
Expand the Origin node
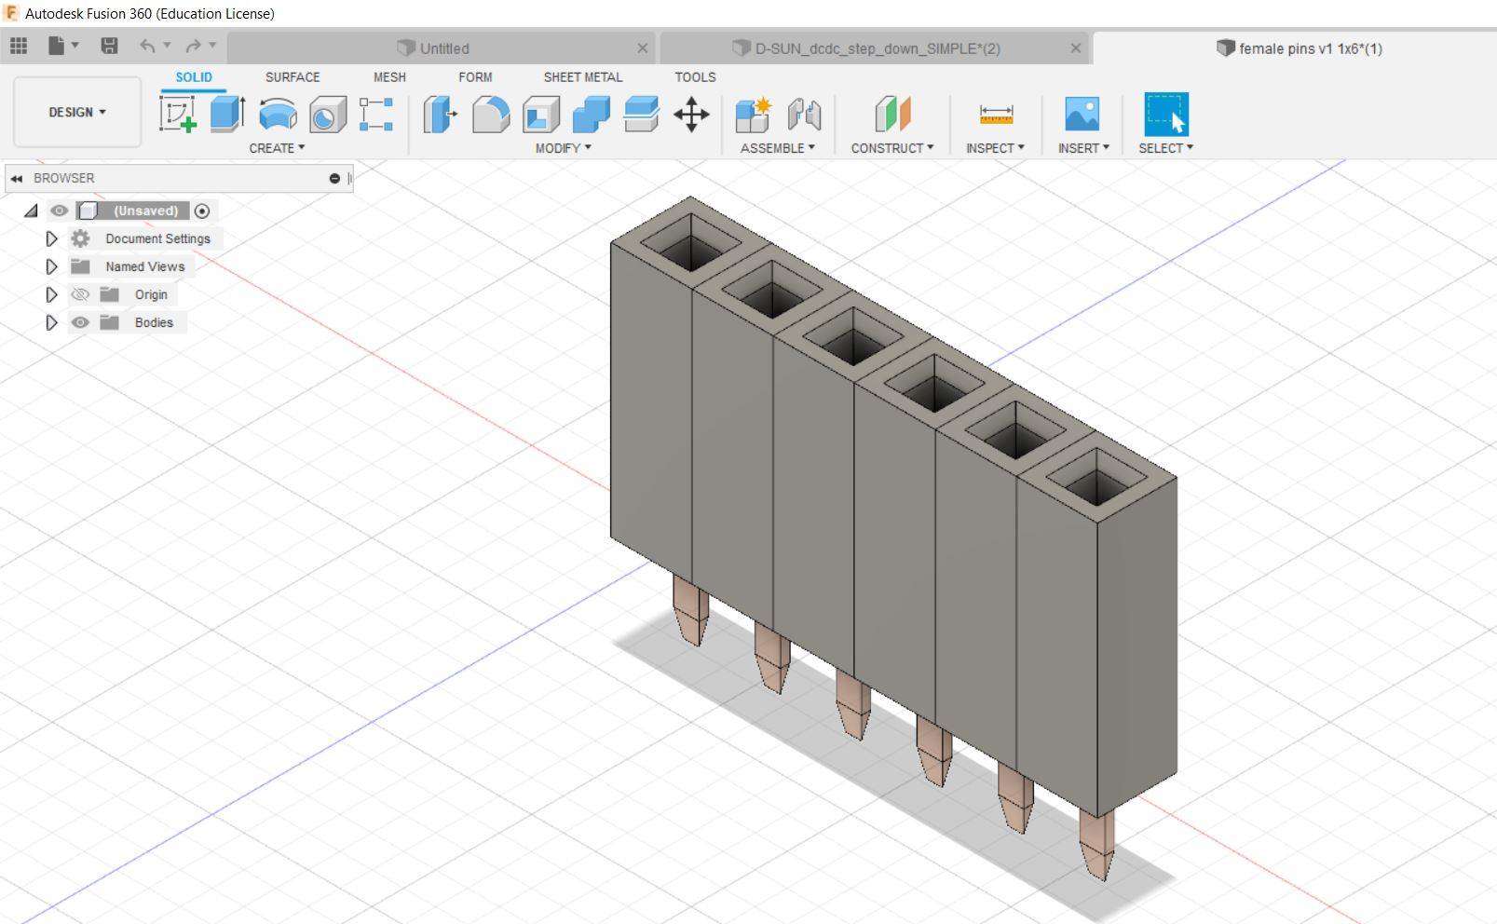pos(51,294)
